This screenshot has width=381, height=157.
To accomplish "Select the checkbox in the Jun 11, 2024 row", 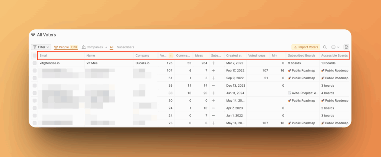I will pos(35,93).
